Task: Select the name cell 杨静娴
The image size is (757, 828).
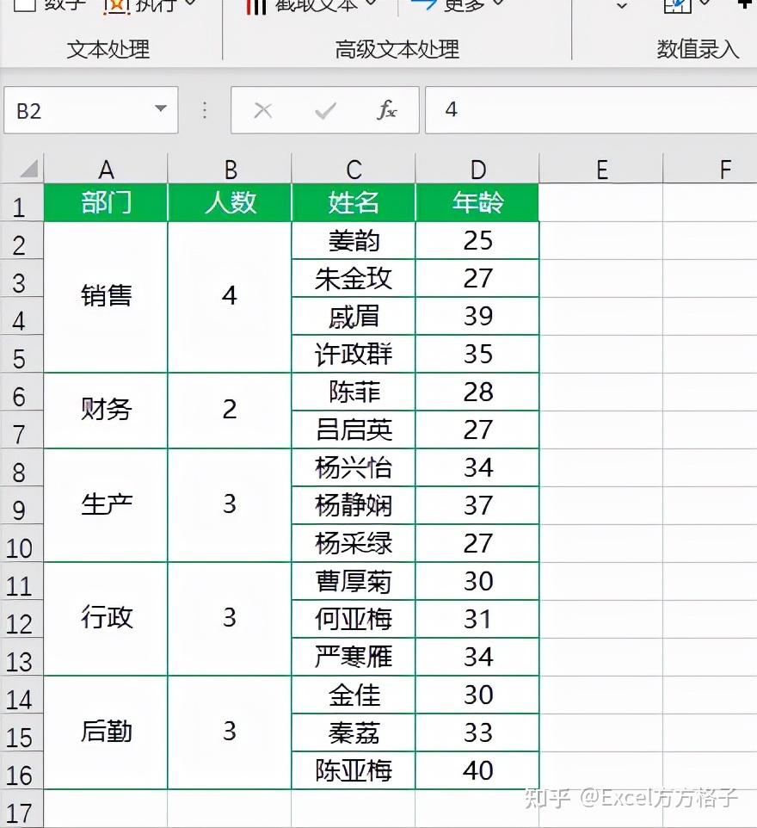Action: [354, 505]
